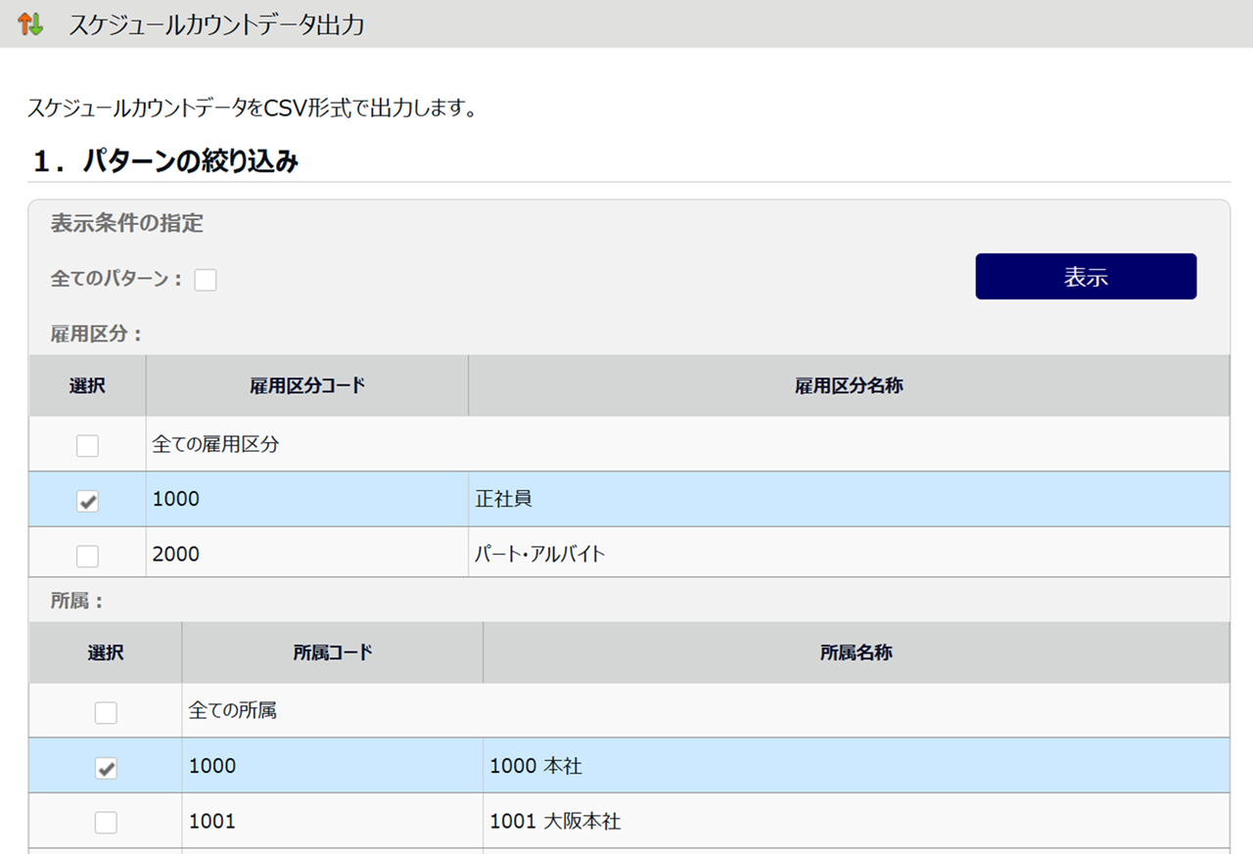Click the 所属コード column header
This screenshot has width=1253, height=854.
pos(333,652)
